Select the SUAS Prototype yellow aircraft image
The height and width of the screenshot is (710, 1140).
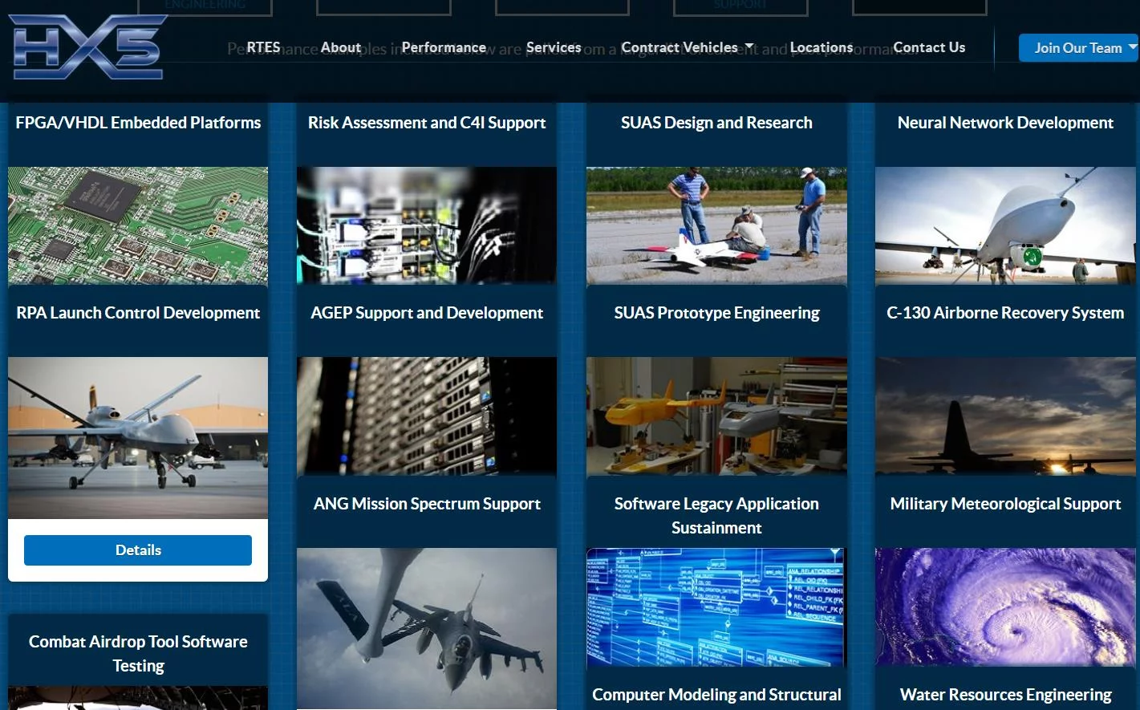coord(716,416)
